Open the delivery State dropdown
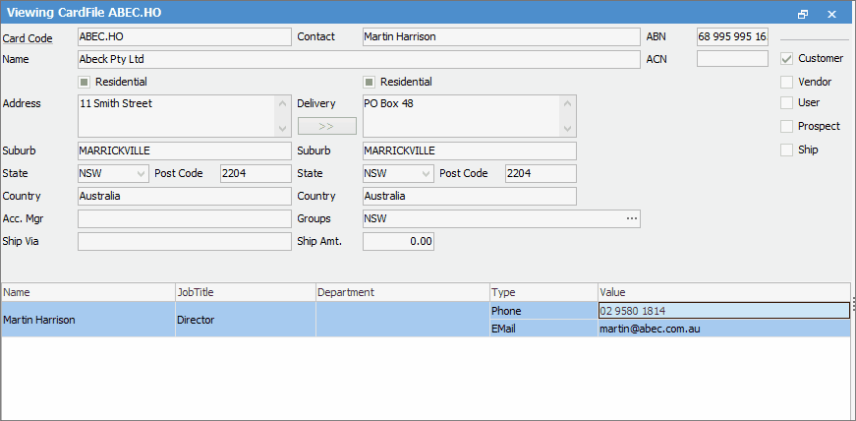The image size is (856, 421). (426, 173)
